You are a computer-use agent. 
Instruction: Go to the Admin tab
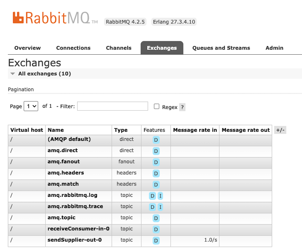pos(274,48)
